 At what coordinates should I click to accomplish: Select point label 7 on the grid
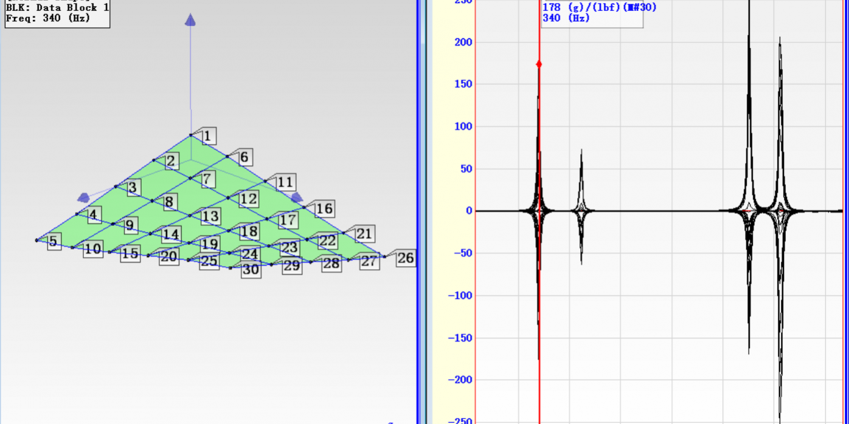coord(207,179)
